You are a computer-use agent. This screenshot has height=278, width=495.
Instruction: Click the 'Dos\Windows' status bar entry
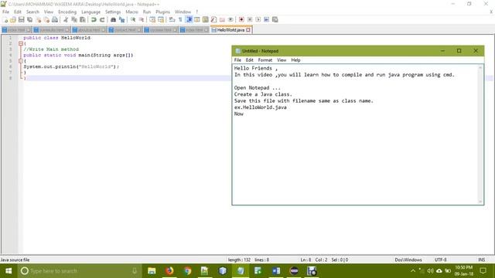click(408, 259)
